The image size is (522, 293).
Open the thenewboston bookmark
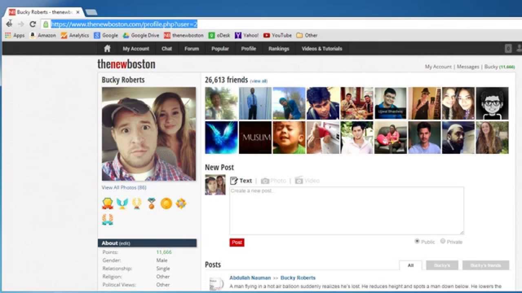(184, 35)
